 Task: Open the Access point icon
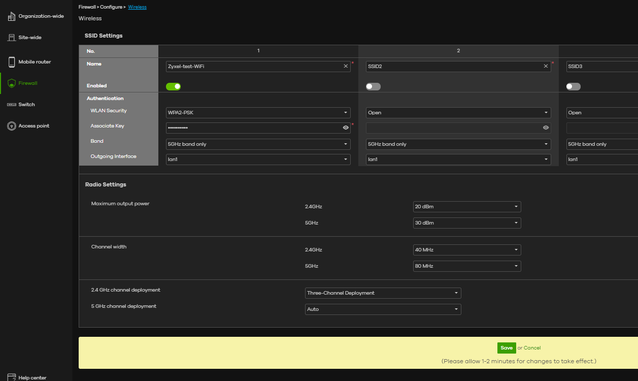click(12, 126)
